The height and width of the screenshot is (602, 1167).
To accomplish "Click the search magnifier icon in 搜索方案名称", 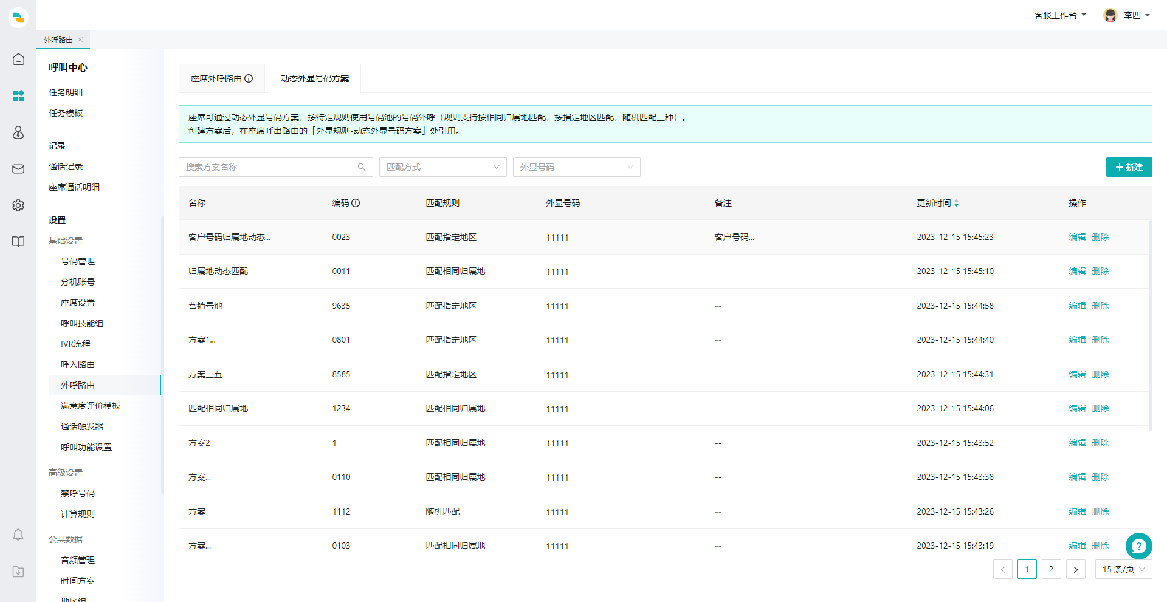I will pyautogui.click(x=362, y=167).
